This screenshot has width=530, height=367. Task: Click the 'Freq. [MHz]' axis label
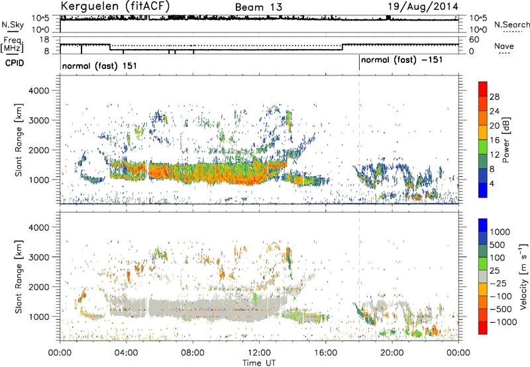coord(12,45)
